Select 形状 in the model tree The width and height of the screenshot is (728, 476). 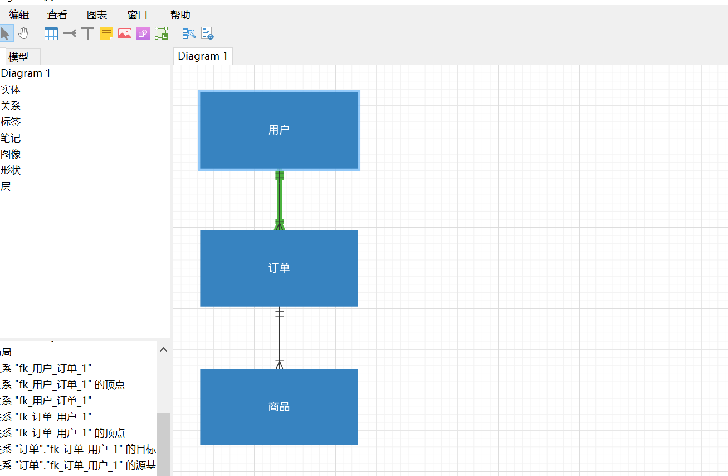click(11, 170)
